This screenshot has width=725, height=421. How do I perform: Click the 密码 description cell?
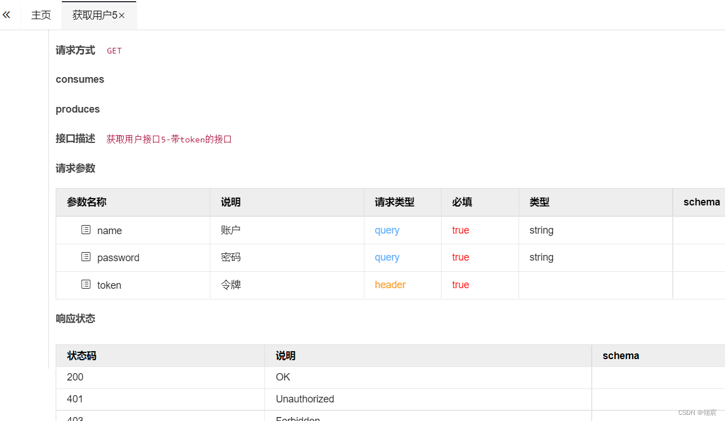pos(231,257)
